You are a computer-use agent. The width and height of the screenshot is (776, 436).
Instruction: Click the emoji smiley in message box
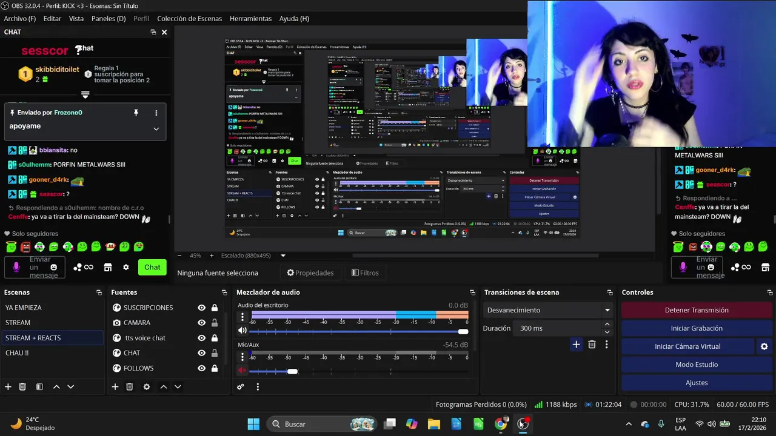pos(54,267)
